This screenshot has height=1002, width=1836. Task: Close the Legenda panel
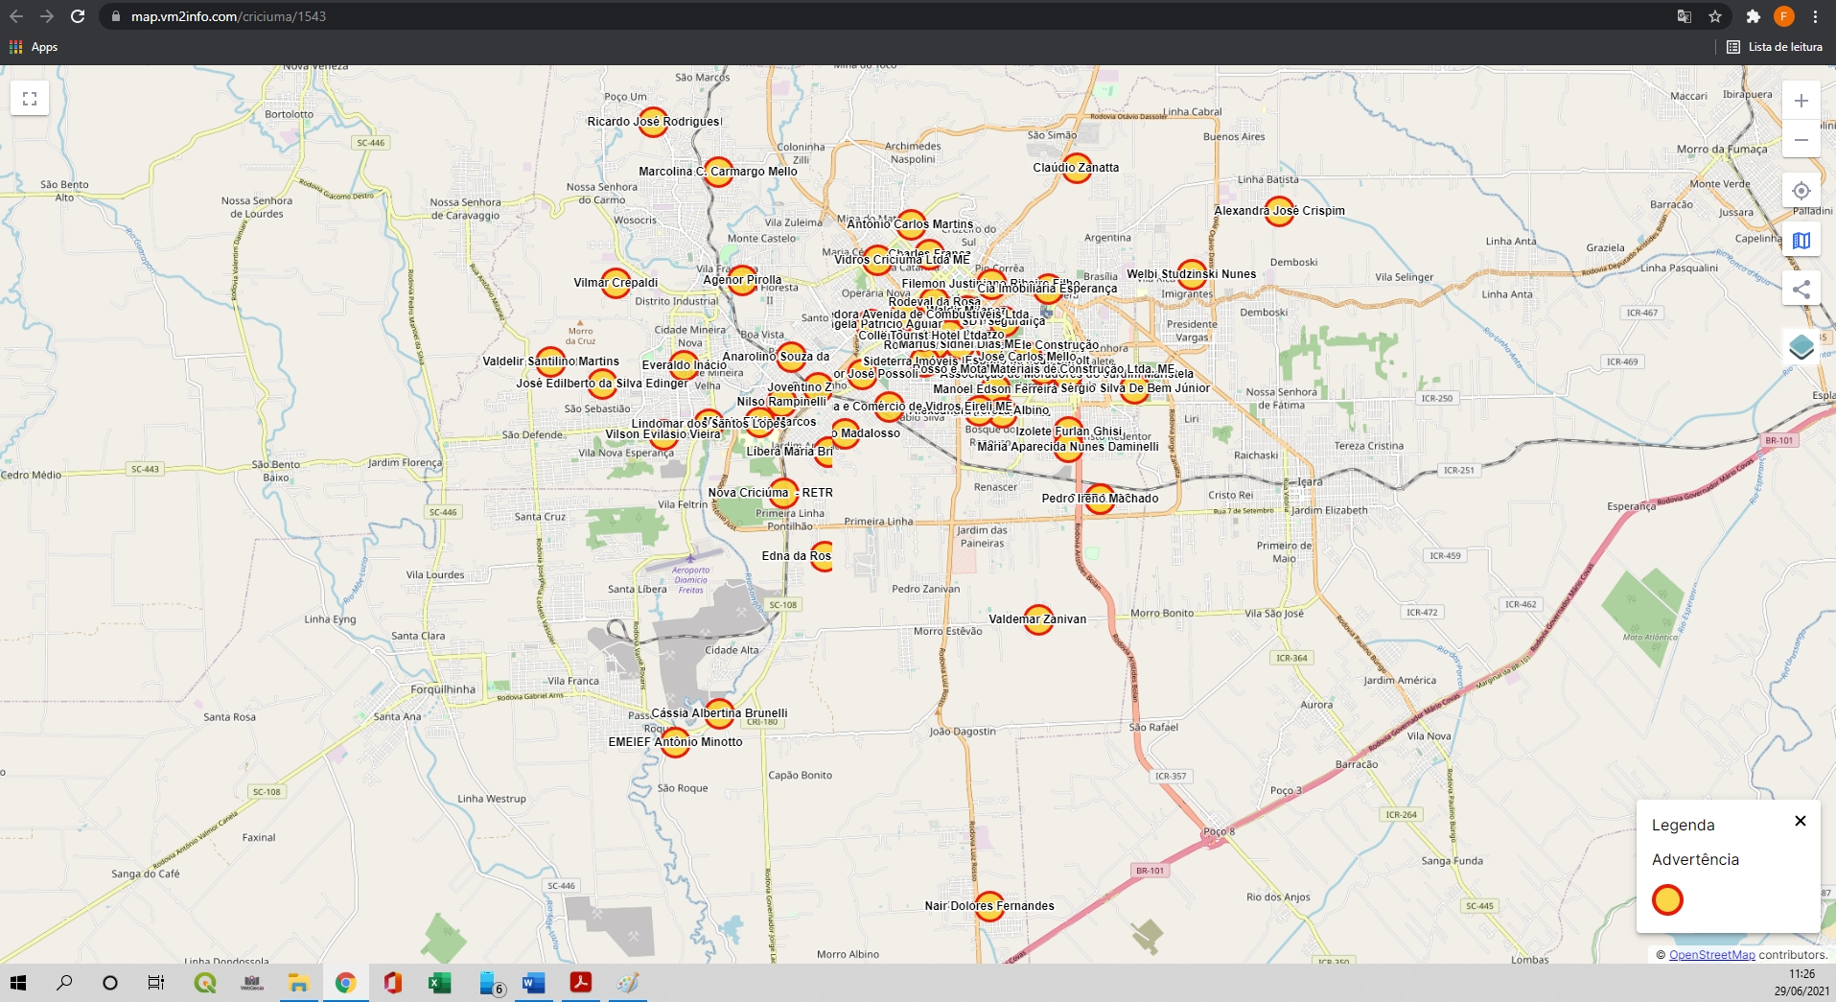(1800, 821)
